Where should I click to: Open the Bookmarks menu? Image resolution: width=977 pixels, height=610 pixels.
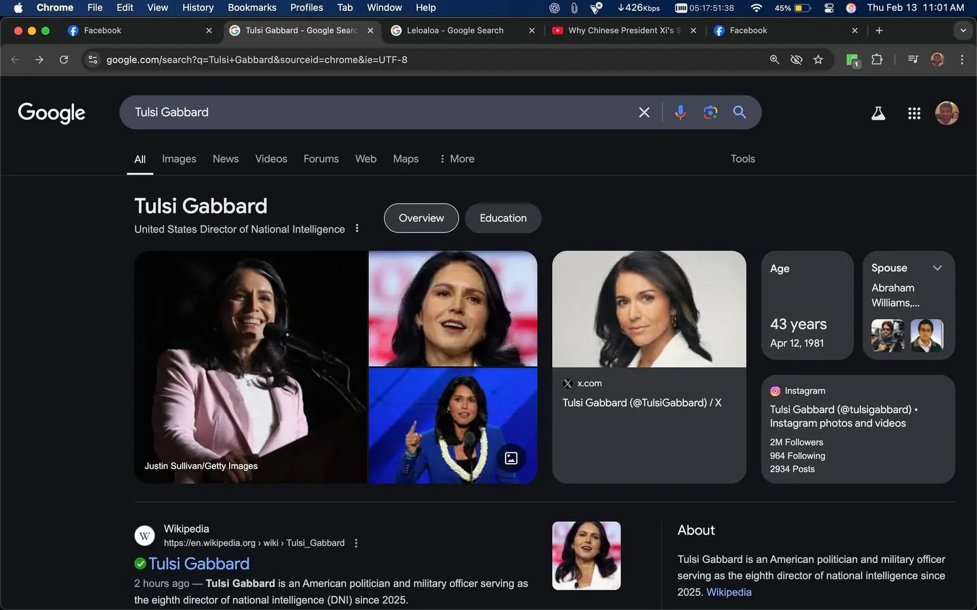(252, 8)
